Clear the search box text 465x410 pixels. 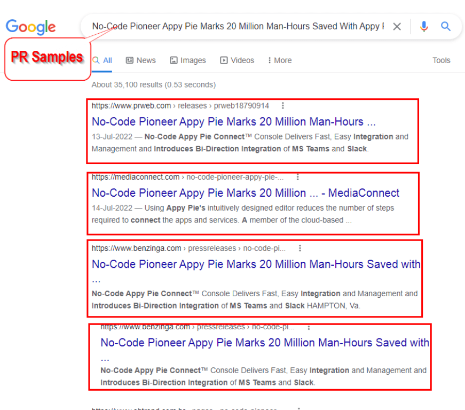pyautogui.click(x=397, y=27)
